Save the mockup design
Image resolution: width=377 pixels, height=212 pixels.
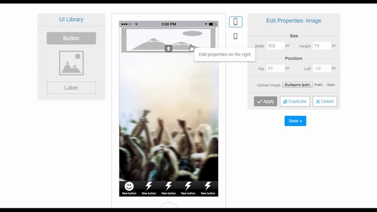click(295, 121)
